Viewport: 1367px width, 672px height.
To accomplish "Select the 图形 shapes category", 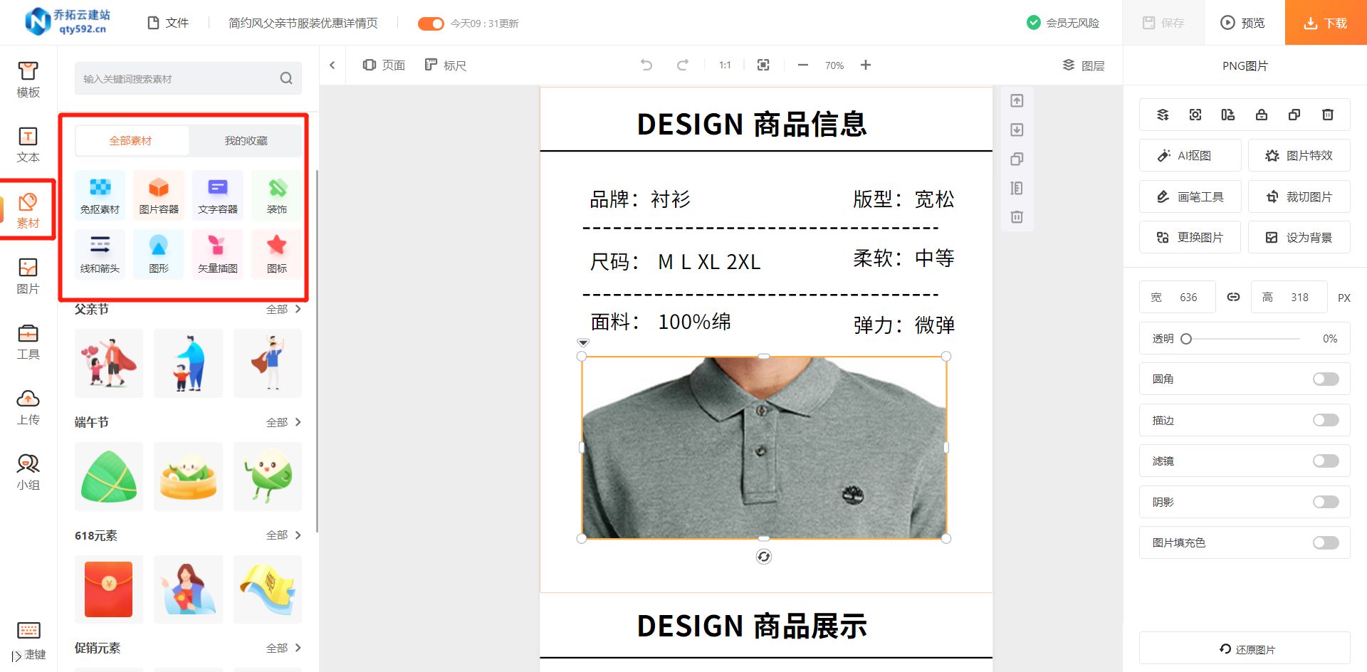I will tap(159, 253).
